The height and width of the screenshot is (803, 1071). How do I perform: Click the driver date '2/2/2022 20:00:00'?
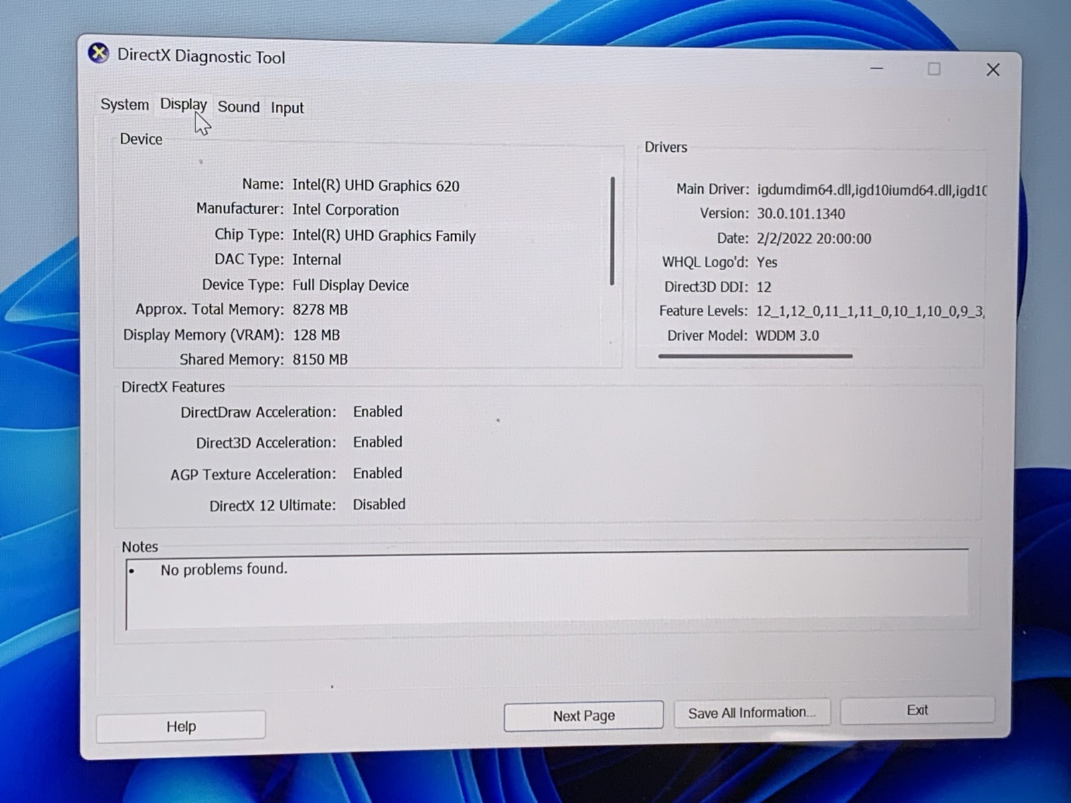814,238
